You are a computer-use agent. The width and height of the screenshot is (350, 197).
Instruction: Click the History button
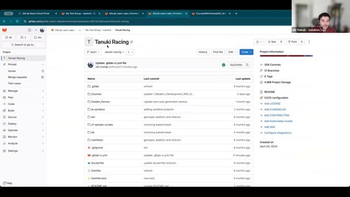[x=203, y=52]
